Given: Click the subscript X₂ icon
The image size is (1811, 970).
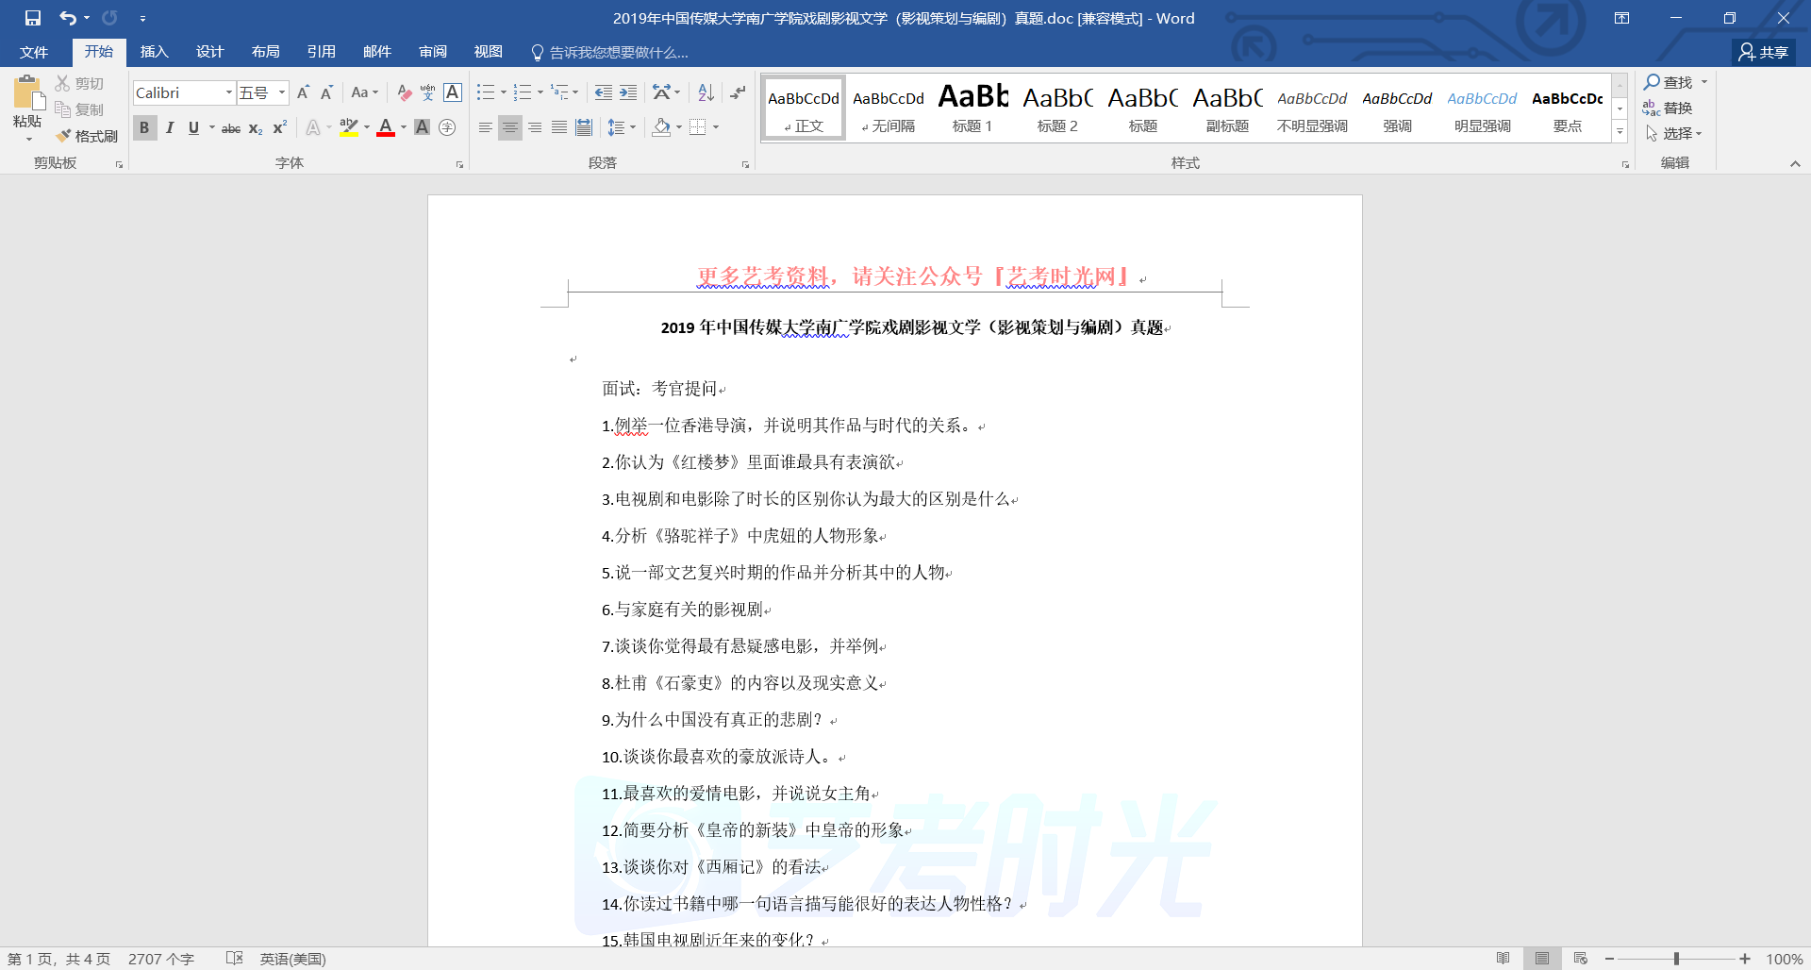Looking at the screenshot, I should click(x=256, y=128).
